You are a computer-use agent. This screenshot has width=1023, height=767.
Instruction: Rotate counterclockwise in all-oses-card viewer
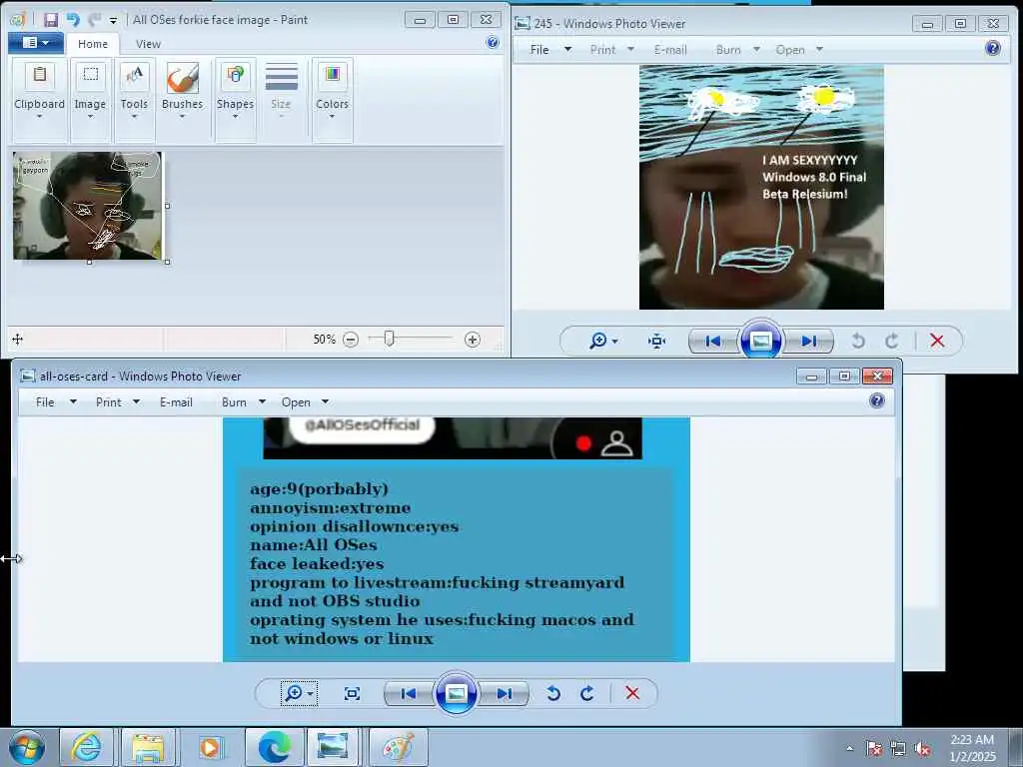553,693
